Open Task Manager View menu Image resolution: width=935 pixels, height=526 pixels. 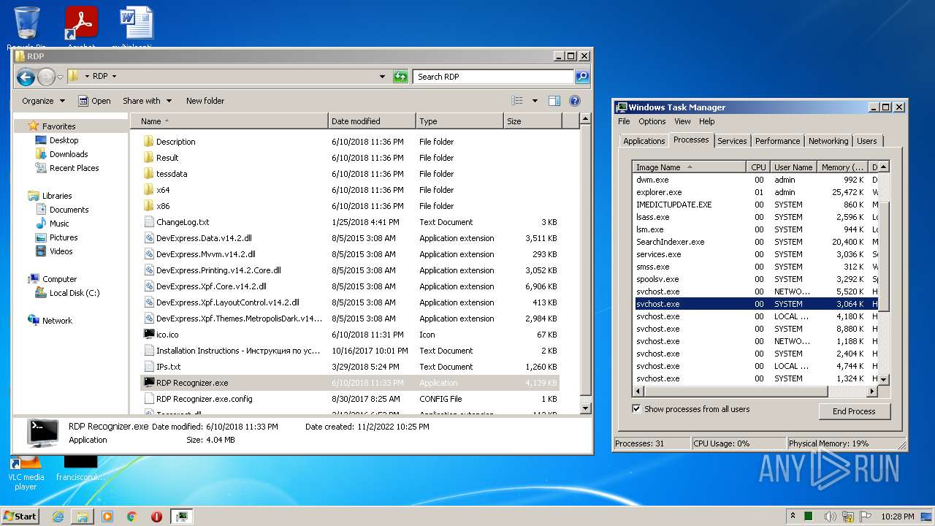click(682, 121)
